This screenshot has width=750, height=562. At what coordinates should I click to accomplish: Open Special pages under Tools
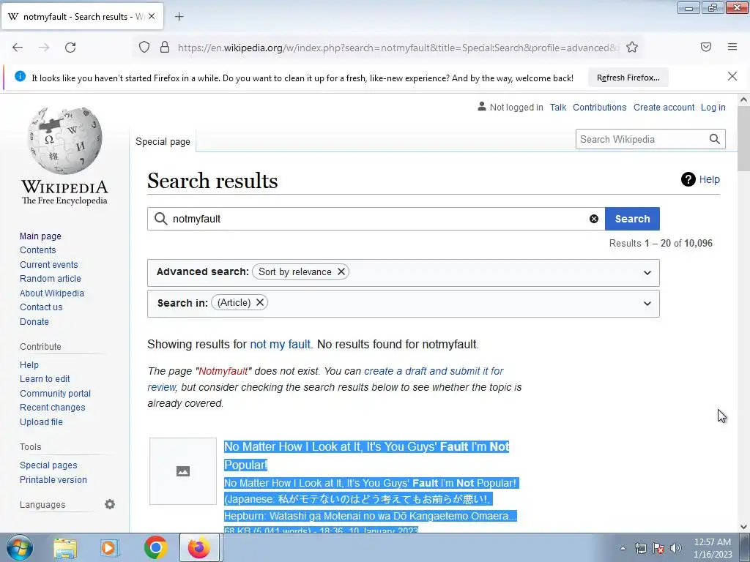click(x=48, y=465)
